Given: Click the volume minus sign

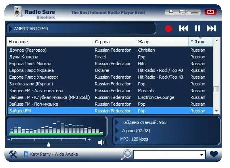Looking at the screenshot, I should click(9, 139).
